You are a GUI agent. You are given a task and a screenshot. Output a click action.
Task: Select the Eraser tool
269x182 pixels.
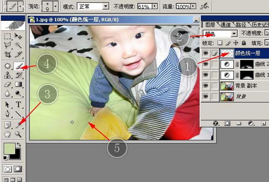tap(7, 85)
